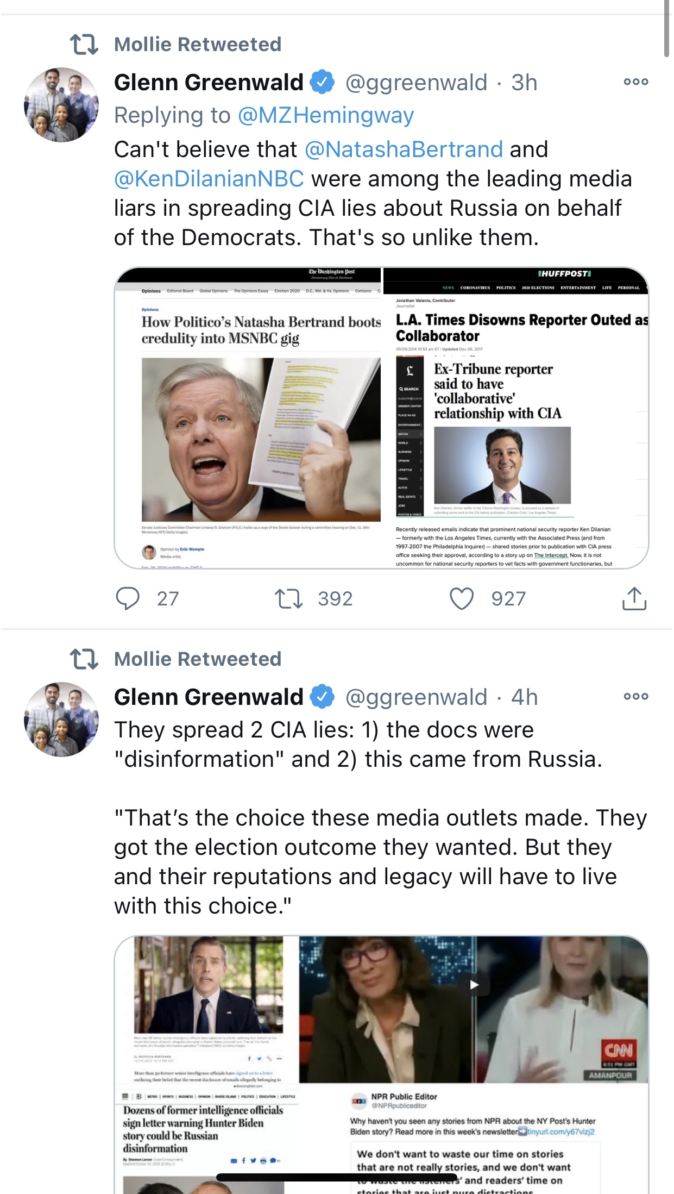Open the HuffPost L.A. Times article screenshot
Screen dimensions: 674x1194
[516, 418]
